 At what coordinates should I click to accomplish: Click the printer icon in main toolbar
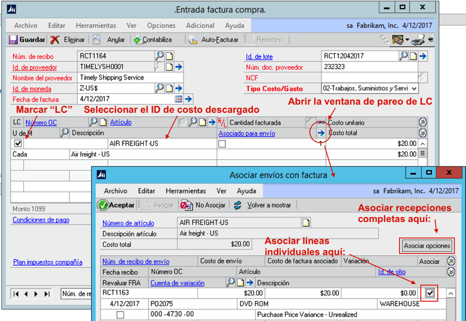418,40
